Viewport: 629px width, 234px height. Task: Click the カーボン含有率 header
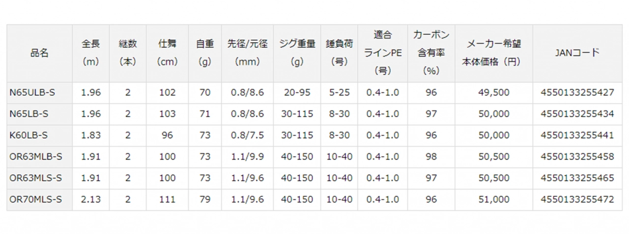click(x=431, y=53)
